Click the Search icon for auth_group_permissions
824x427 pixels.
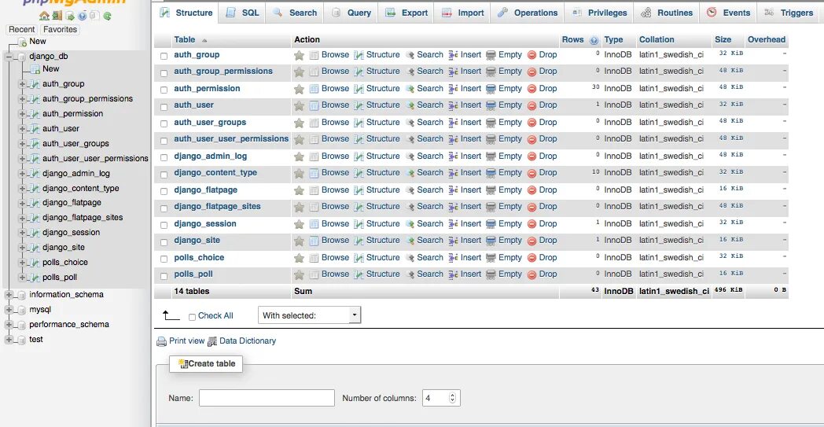point(410,72)
